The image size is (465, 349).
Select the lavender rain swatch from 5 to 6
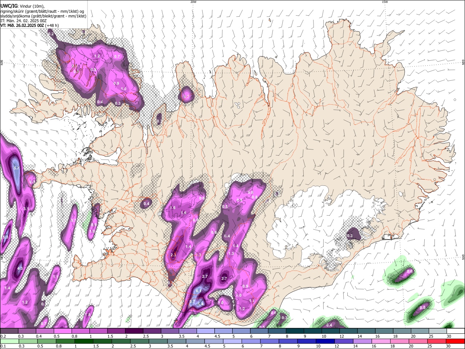tap(232, 341)
